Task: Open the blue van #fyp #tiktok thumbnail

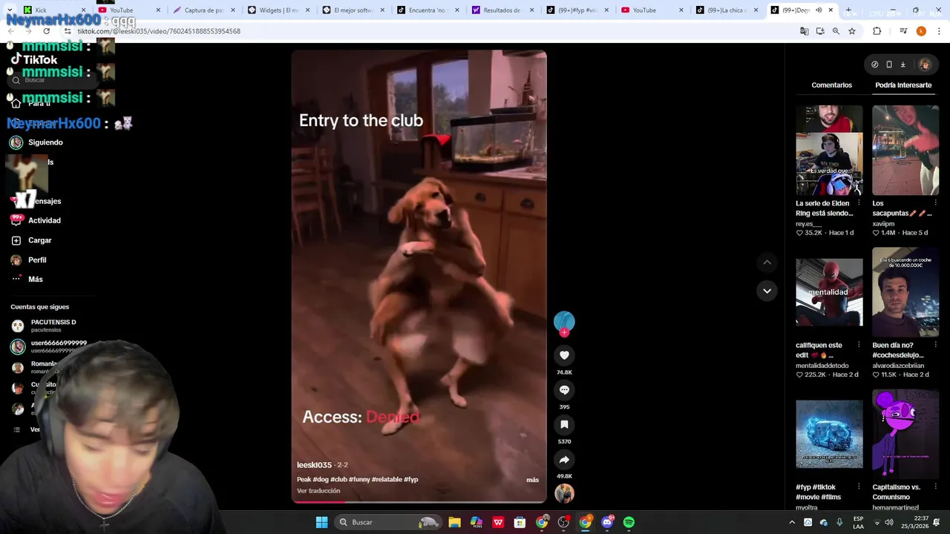Action: point(829,435)
